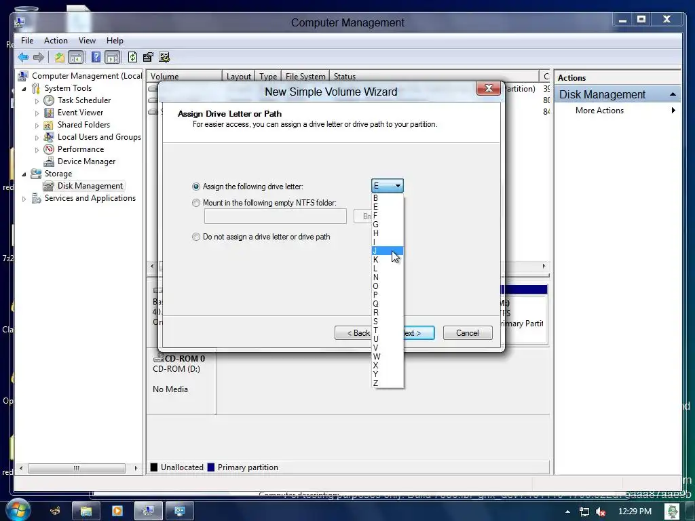Image resolution: width=695 pixels, height=521 pixels.
Task: Click the Services and Applications icon
Action: tap(37, 199)
